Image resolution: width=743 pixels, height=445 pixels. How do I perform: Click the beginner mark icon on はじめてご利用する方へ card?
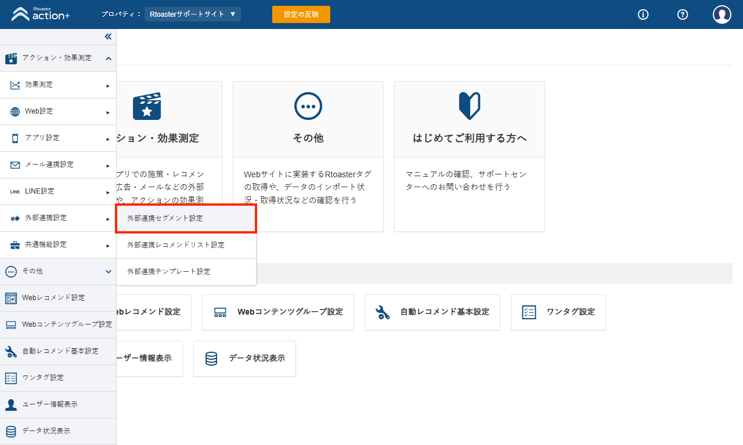(470, 107)
